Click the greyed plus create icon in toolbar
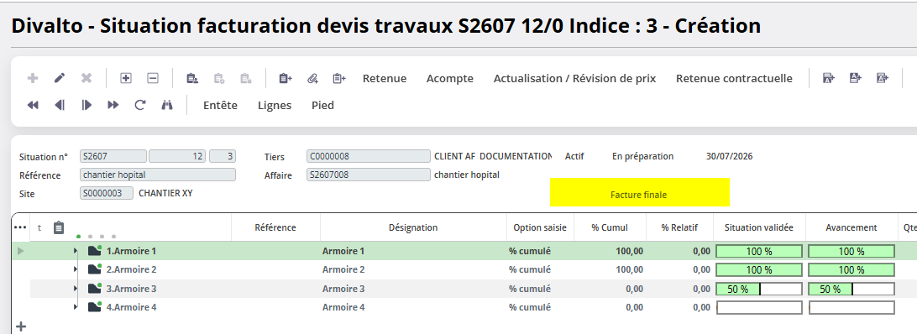The height and width of the screenshot is (334, 917). tap(33, 78)
